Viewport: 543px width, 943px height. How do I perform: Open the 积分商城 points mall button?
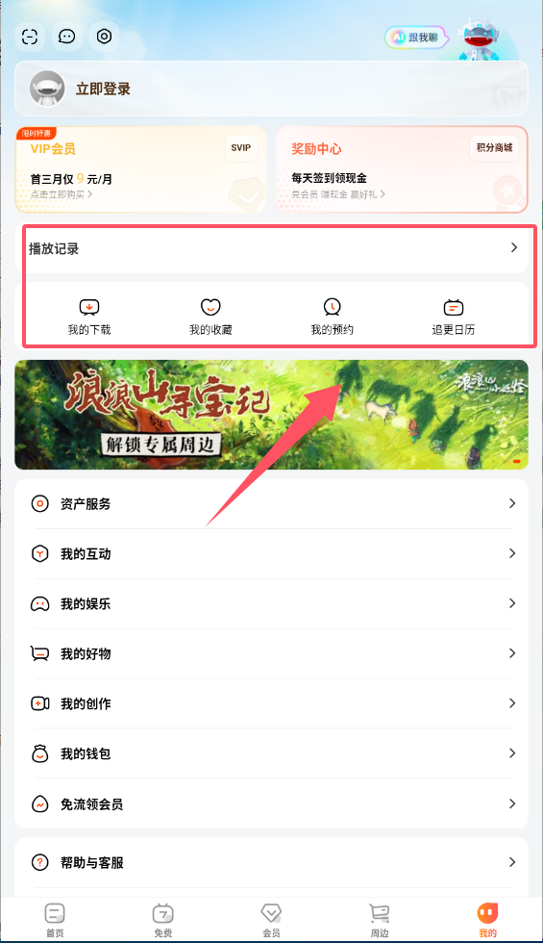tap(494, 148)
